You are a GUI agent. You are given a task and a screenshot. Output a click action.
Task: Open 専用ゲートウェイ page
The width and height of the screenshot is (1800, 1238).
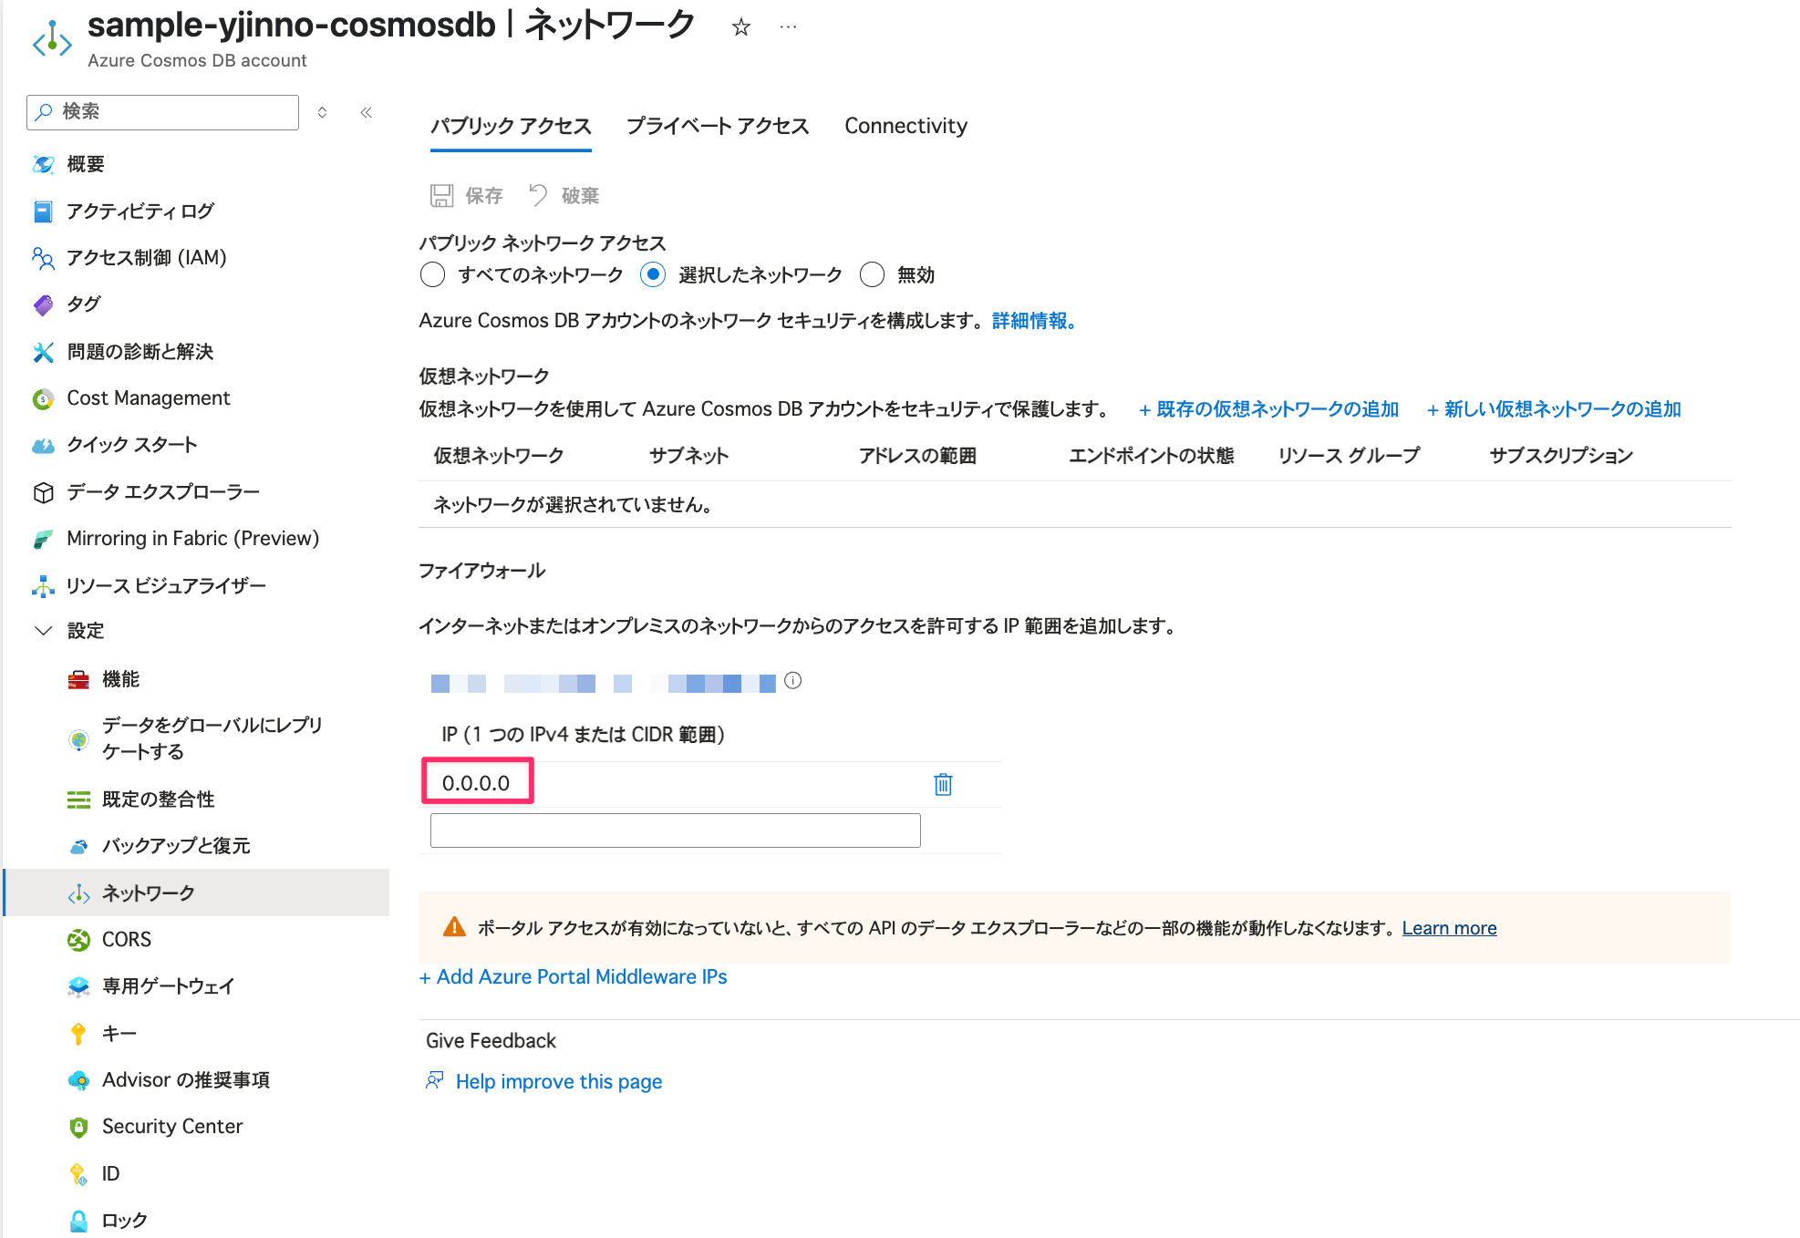pos(168,986)
